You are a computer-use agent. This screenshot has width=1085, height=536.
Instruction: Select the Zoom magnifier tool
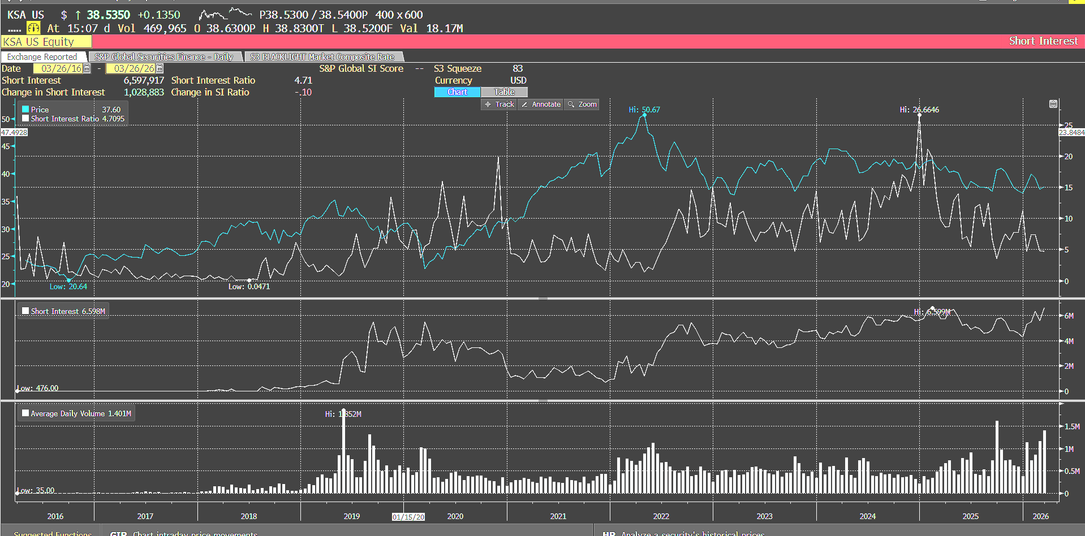coord(581,104)
